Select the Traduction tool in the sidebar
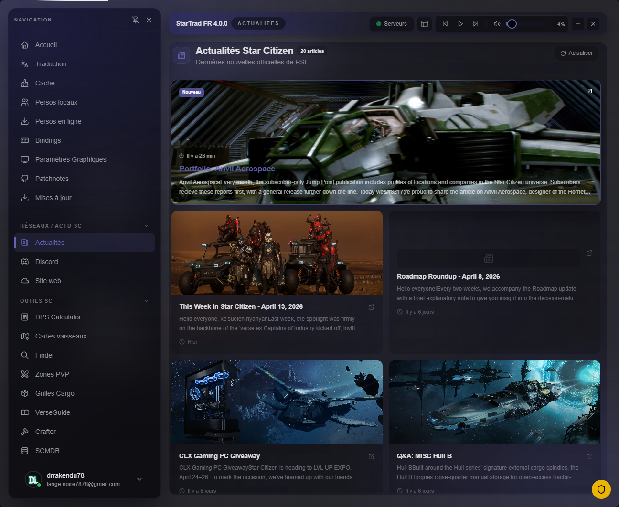The image size is (619, 507). pos(51,63)
